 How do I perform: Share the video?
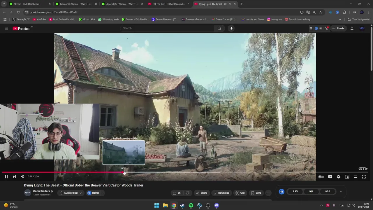point(202,193)
